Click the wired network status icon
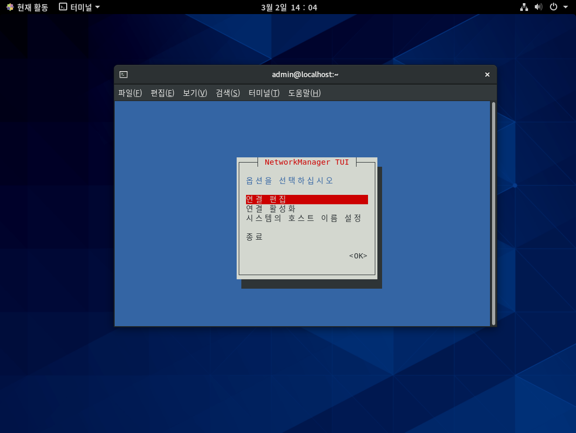This screenshot has height=433, width=576. [524, 7]
